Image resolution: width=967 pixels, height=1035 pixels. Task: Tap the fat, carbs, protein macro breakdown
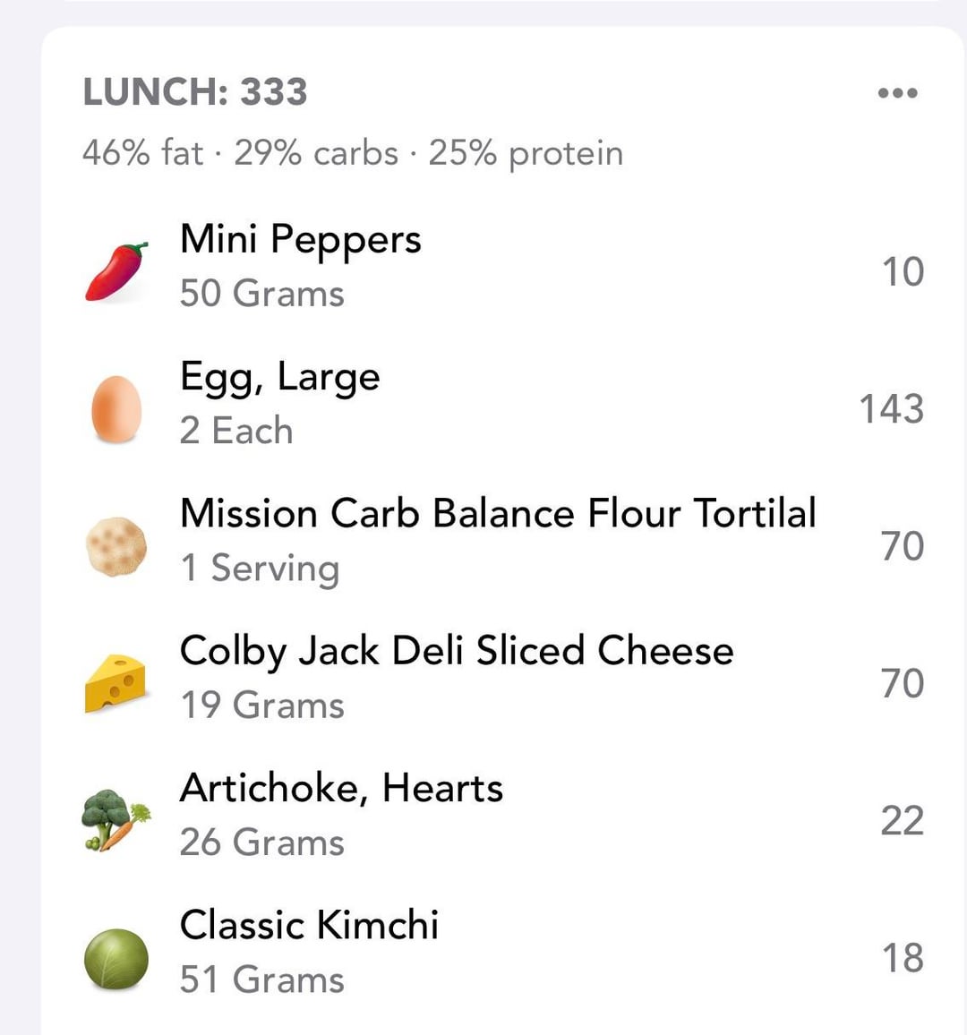coord(352,153)
